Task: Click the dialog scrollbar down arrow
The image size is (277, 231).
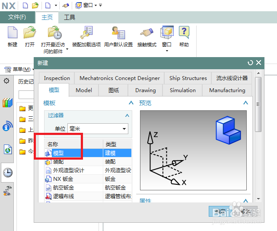Action: 258,199
